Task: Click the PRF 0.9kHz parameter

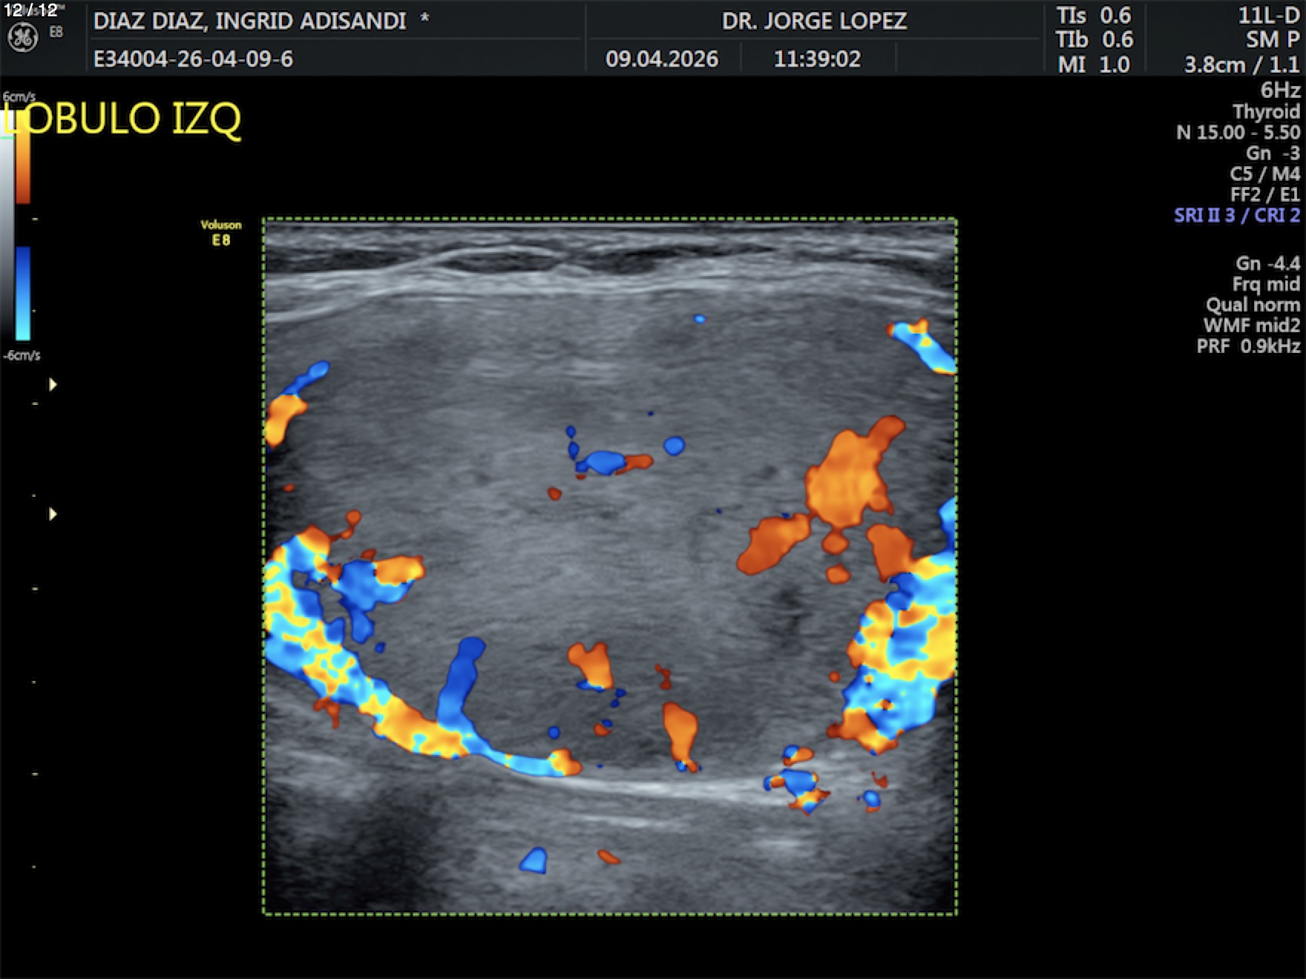Action: pyautogui.click(x=1248, y=346)
